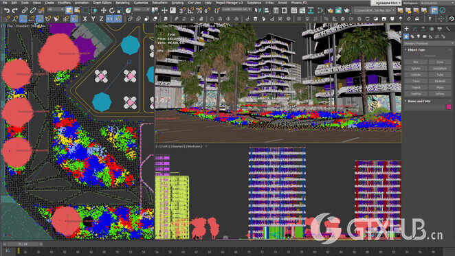The image size is (455, 256).
Task: Open the Hierarchy command panel tab
Action: point(423,28)
